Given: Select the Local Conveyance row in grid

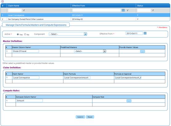Looking at the screenshot, I should 85,15.
